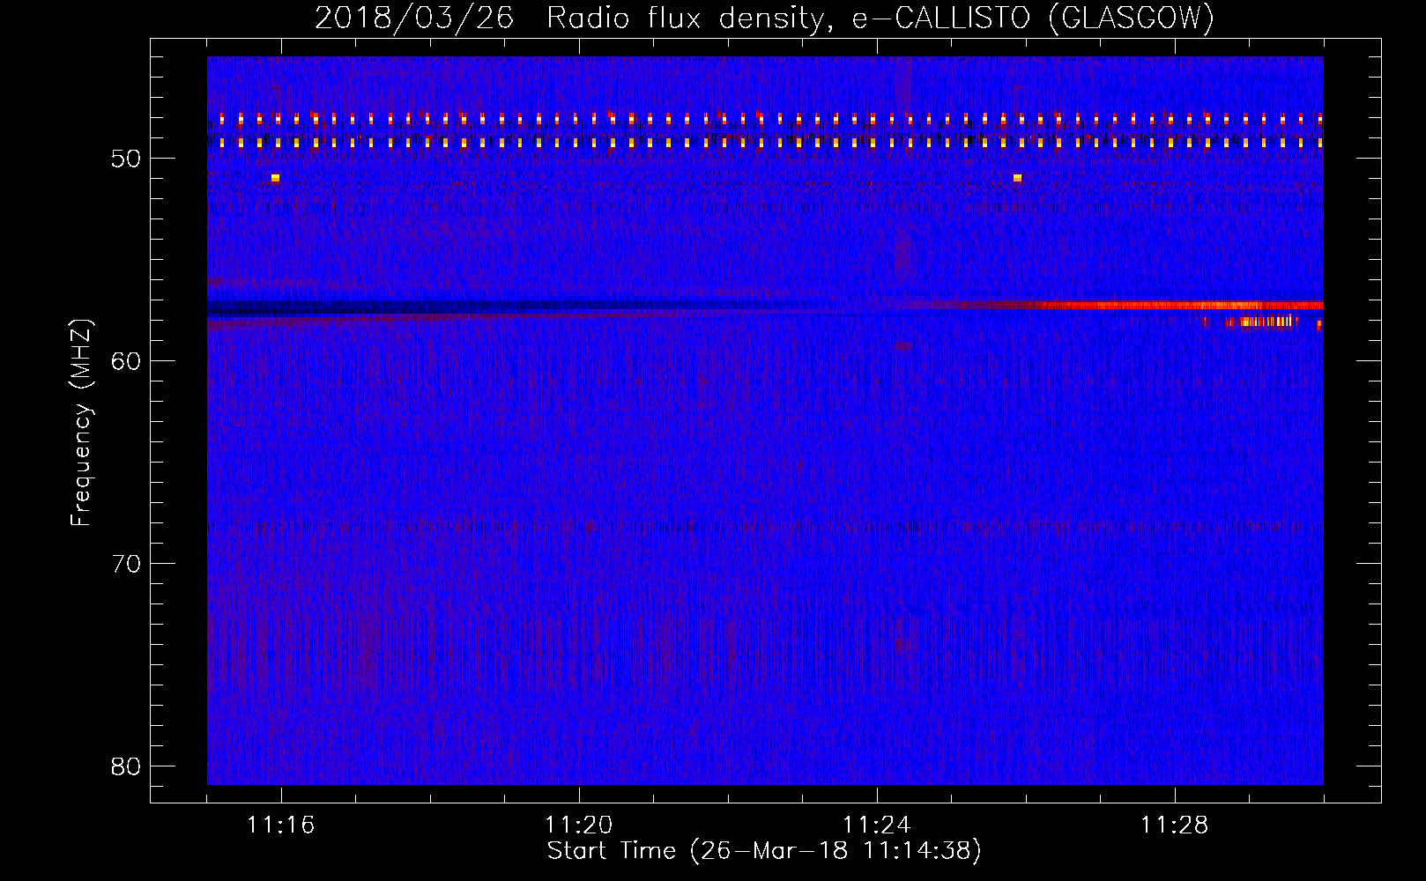Click the 11:20 time tick label
Image resolution: width=1426 pixels, height=881 pixels.
pyautogui.click(x=579, y=825)
